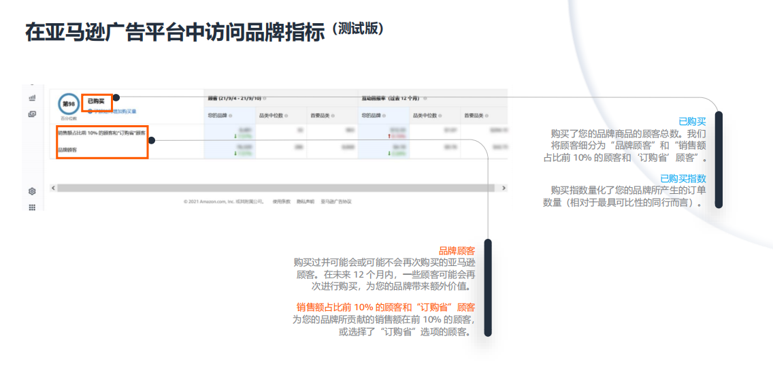Click info icon next to 您的品牌 under 互动回报率
773x379 pixels.
click(x=384, y=116)
